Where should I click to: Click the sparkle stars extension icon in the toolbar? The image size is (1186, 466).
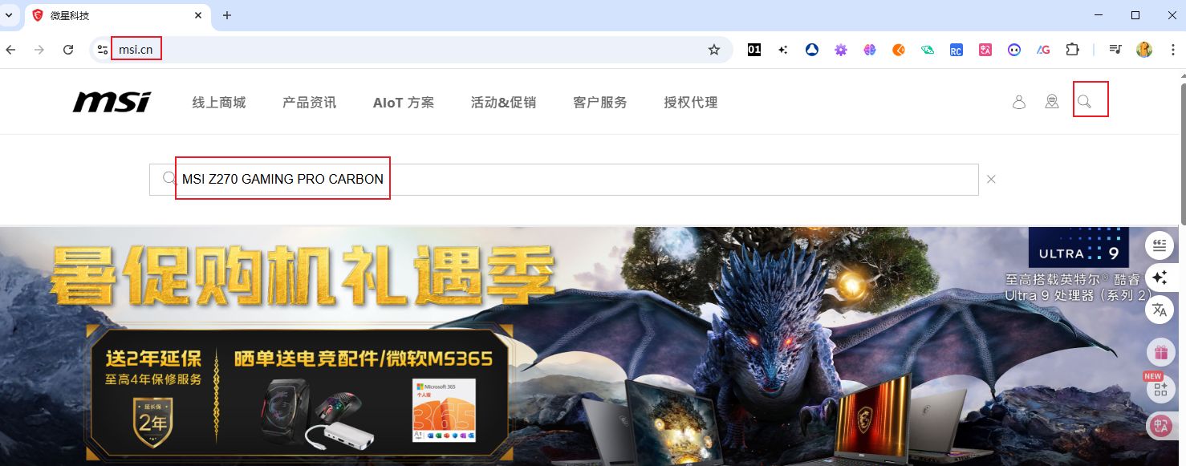(783, 50)
